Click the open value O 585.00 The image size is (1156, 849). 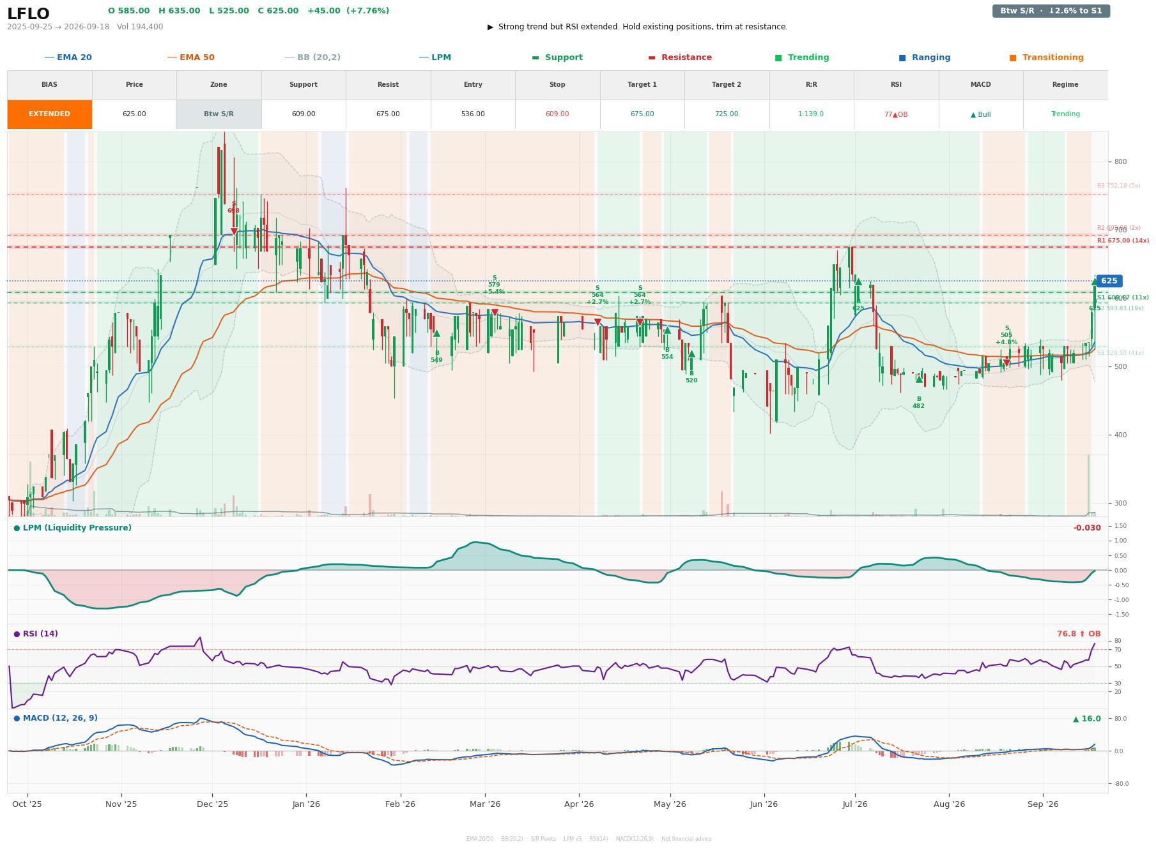(x=129, y=11)
